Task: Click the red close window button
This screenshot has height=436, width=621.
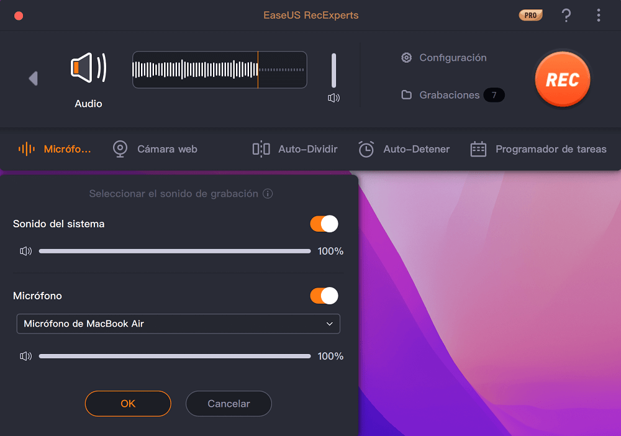Action: pyautogui.click(x=19, y=16)
